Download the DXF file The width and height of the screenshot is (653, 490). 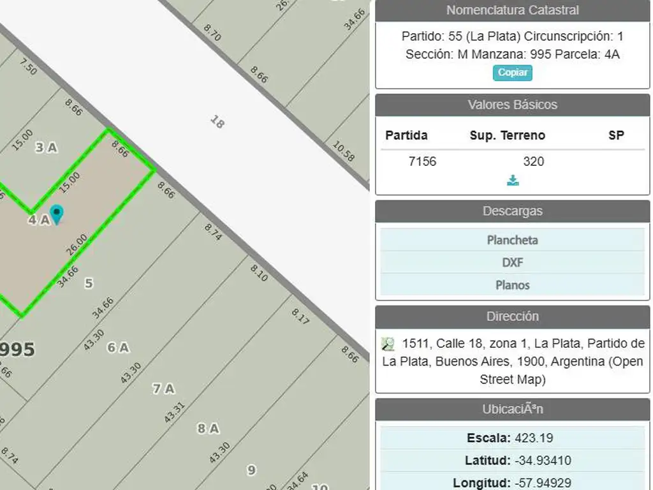[512, 262]
